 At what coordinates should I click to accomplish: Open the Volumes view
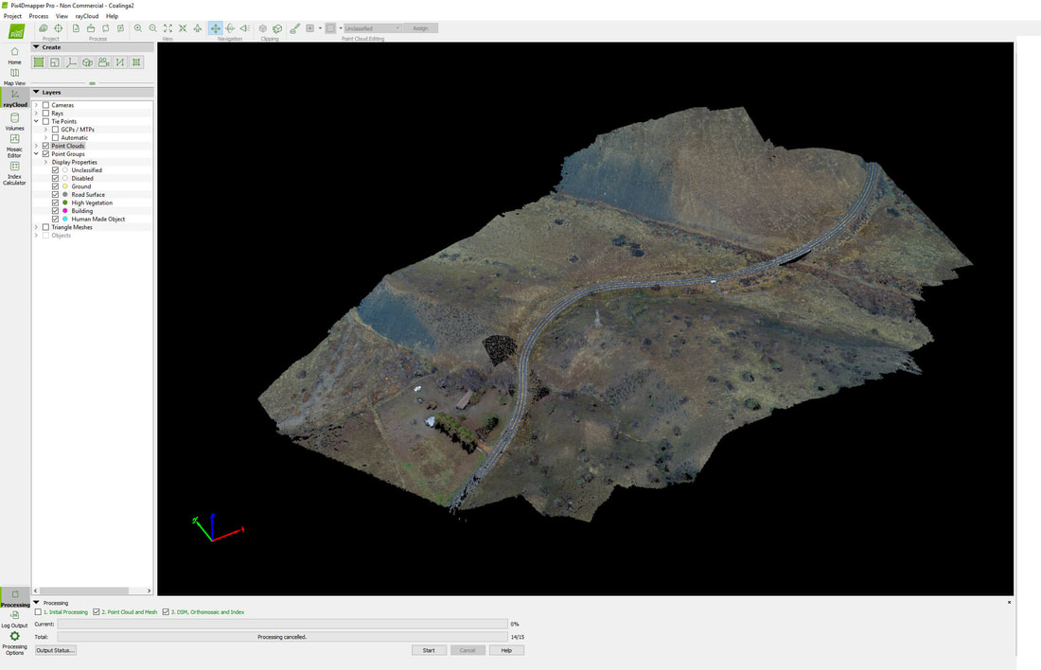(x=14, y=118)
